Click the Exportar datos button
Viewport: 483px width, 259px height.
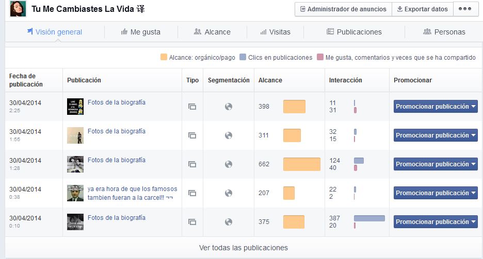coord(422,9)
